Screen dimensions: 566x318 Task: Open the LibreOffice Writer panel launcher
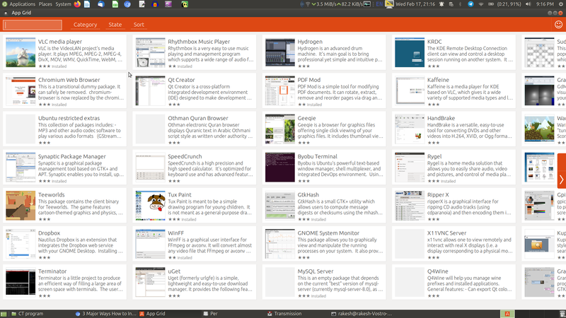[x=87, y=4]
